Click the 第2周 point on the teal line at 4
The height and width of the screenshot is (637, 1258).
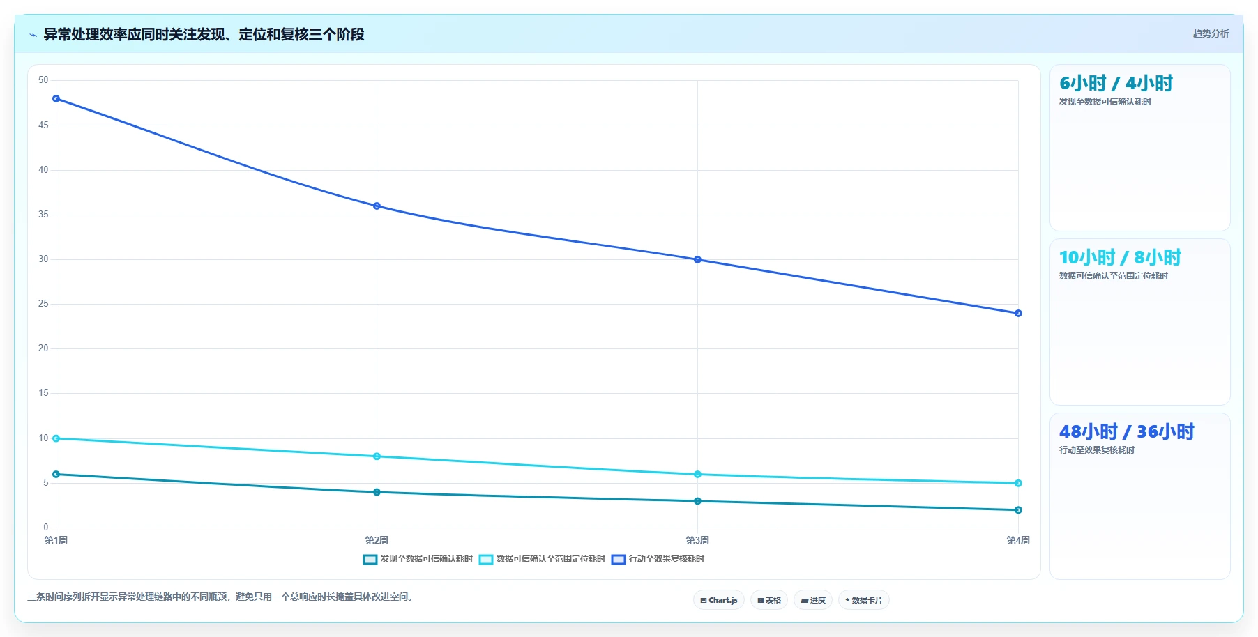point(377,492)
